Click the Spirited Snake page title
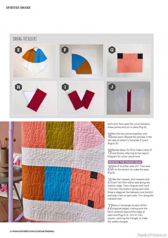This screenshot has width=168, height=238. (18, 8)
